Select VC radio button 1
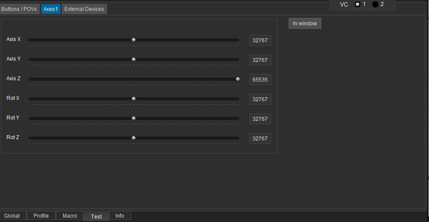429x222 pixels. point(357,4)
